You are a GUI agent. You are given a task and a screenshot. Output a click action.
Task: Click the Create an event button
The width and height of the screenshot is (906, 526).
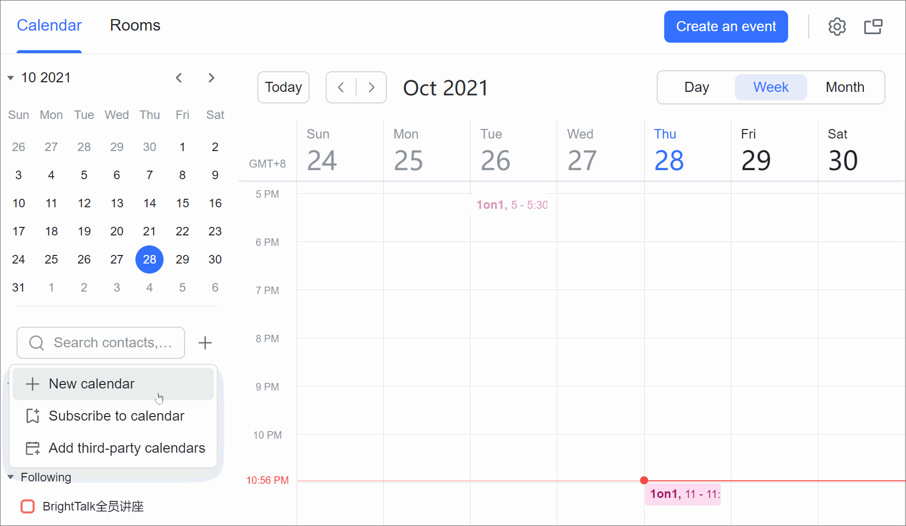pyautogui.click(x=725, y=27)
